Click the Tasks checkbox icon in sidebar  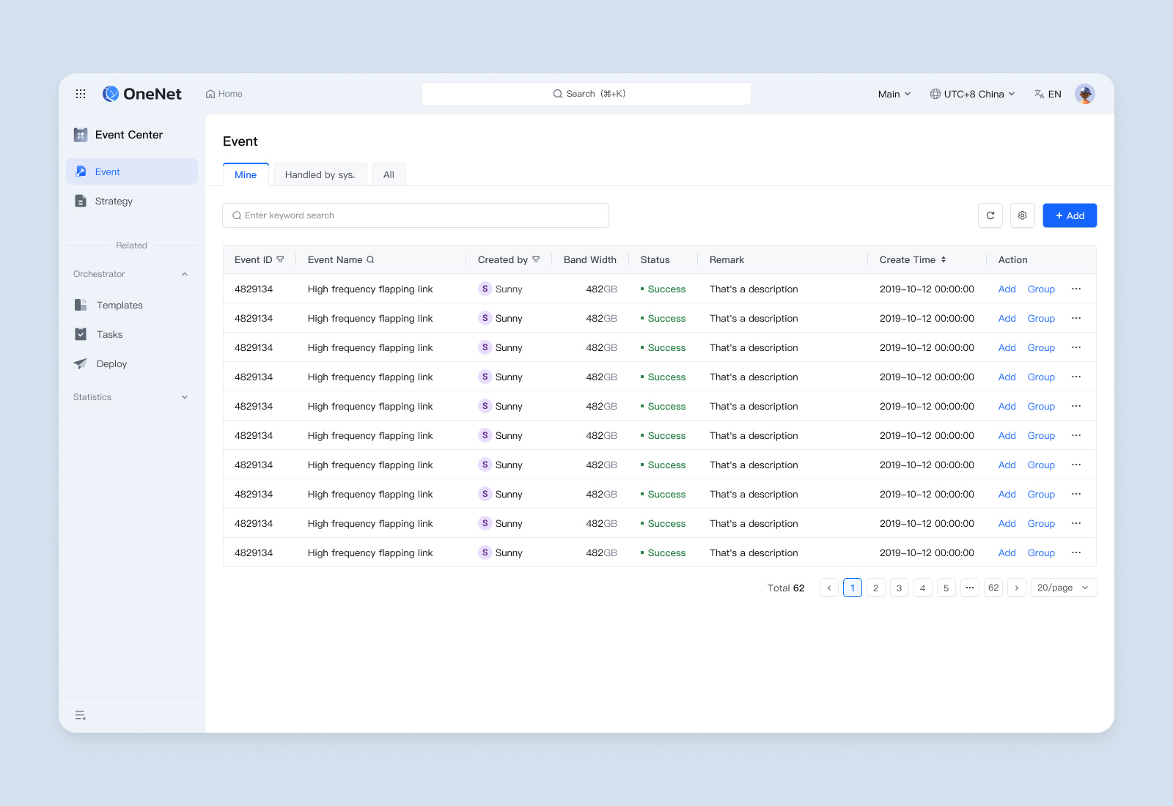[81, 334]
